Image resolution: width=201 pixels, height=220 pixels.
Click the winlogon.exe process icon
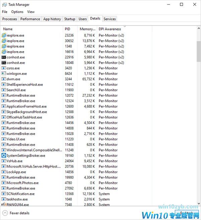tap(4, 74)
